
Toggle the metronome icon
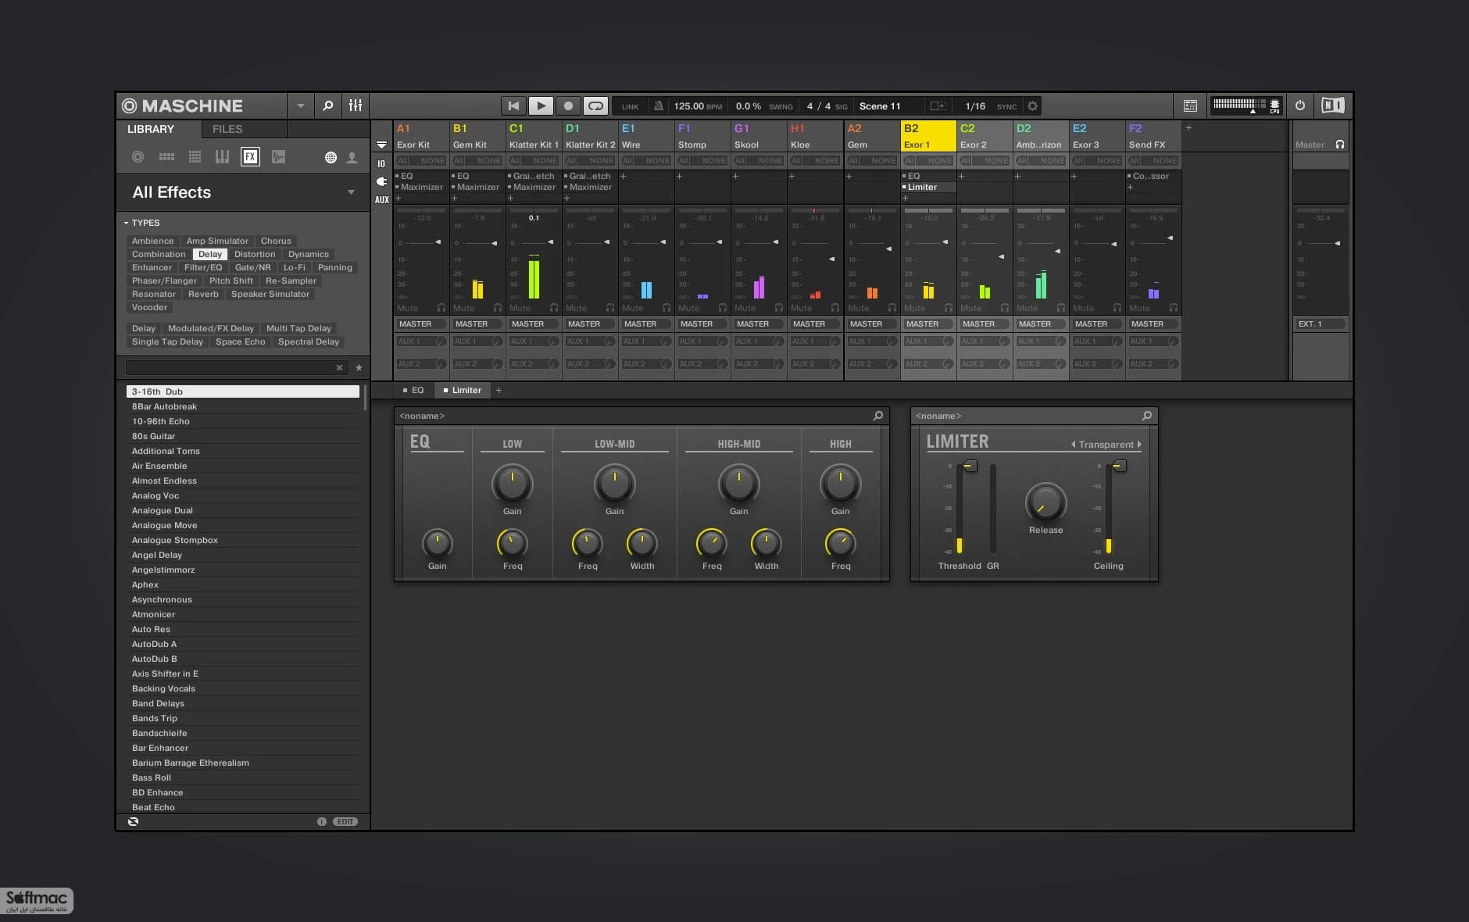coord(658,106)
